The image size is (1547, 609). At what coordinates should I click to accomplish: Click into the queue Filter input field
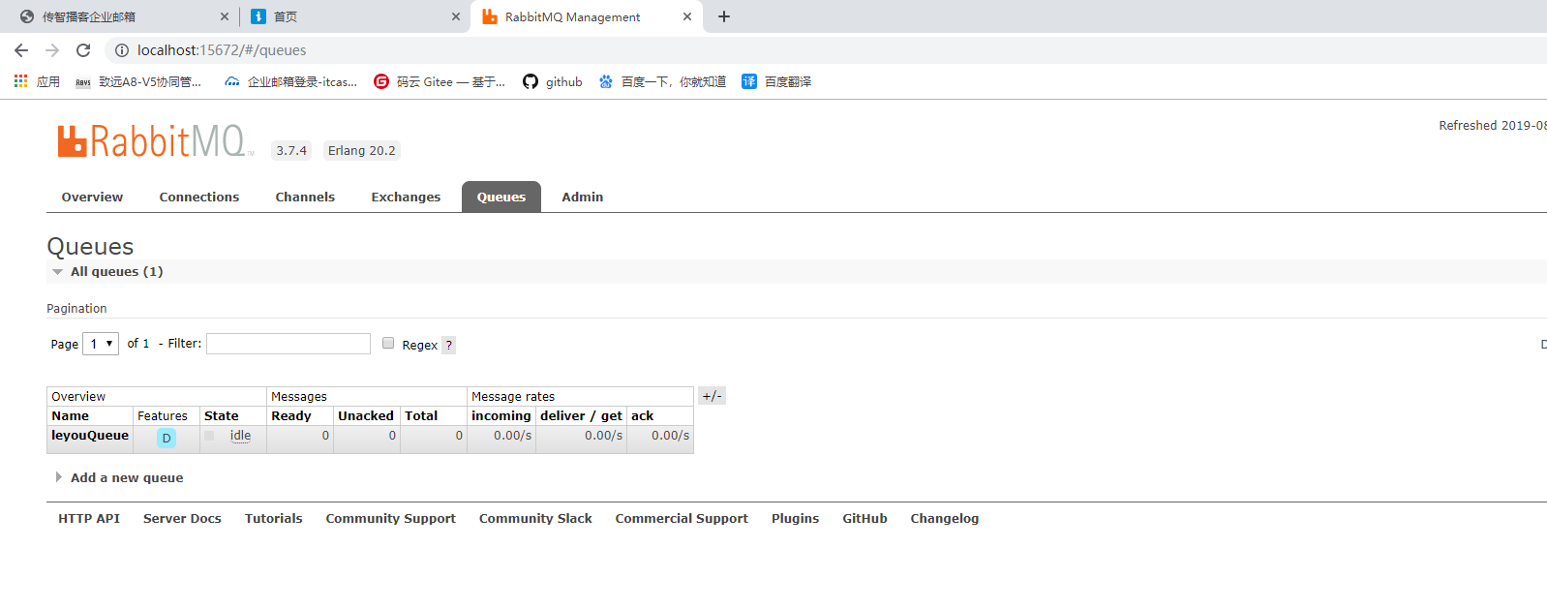[x=288, y=344]
